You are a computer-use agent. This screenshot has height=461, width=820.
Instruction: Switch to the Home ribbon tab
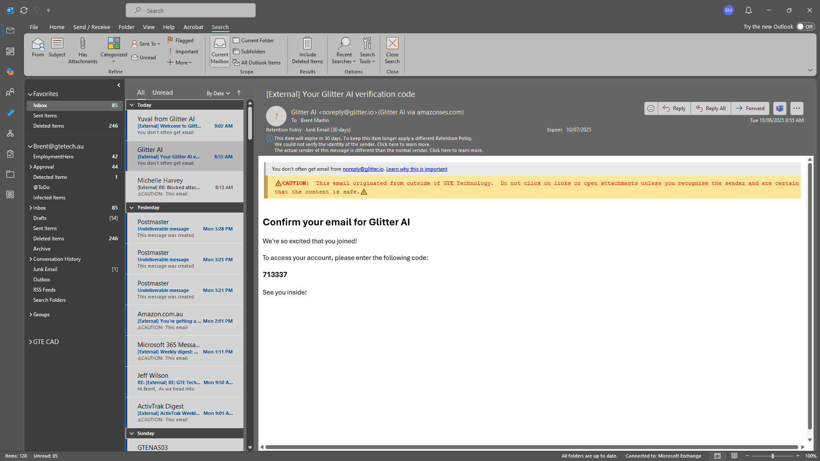click(x=57, y=27)
